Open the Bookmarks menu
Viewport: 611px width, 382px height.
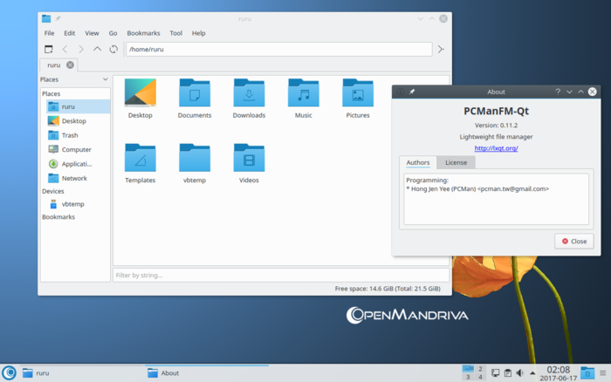[x=143, y=33]
